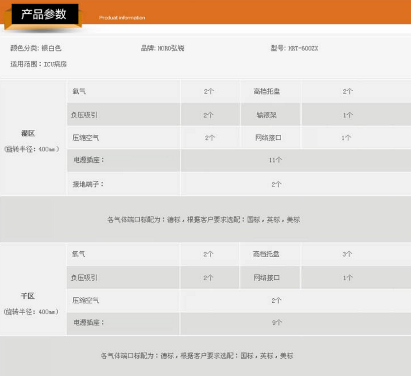The width and height of the screenshot is (411, 376).
Task: Click the 产品参数 header banner
Action: (43, 14)
